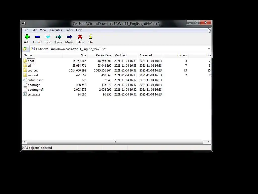The width and height of the screenshot is (258, 194).
Task: Click the ISO icon in address bar
Action: coord(33,48)
